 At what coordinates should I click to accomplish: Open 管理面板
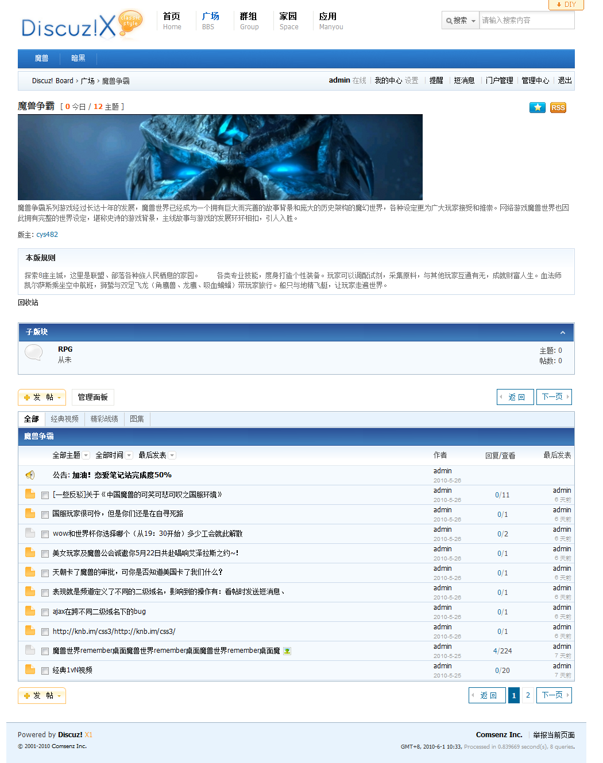(92, 397)
